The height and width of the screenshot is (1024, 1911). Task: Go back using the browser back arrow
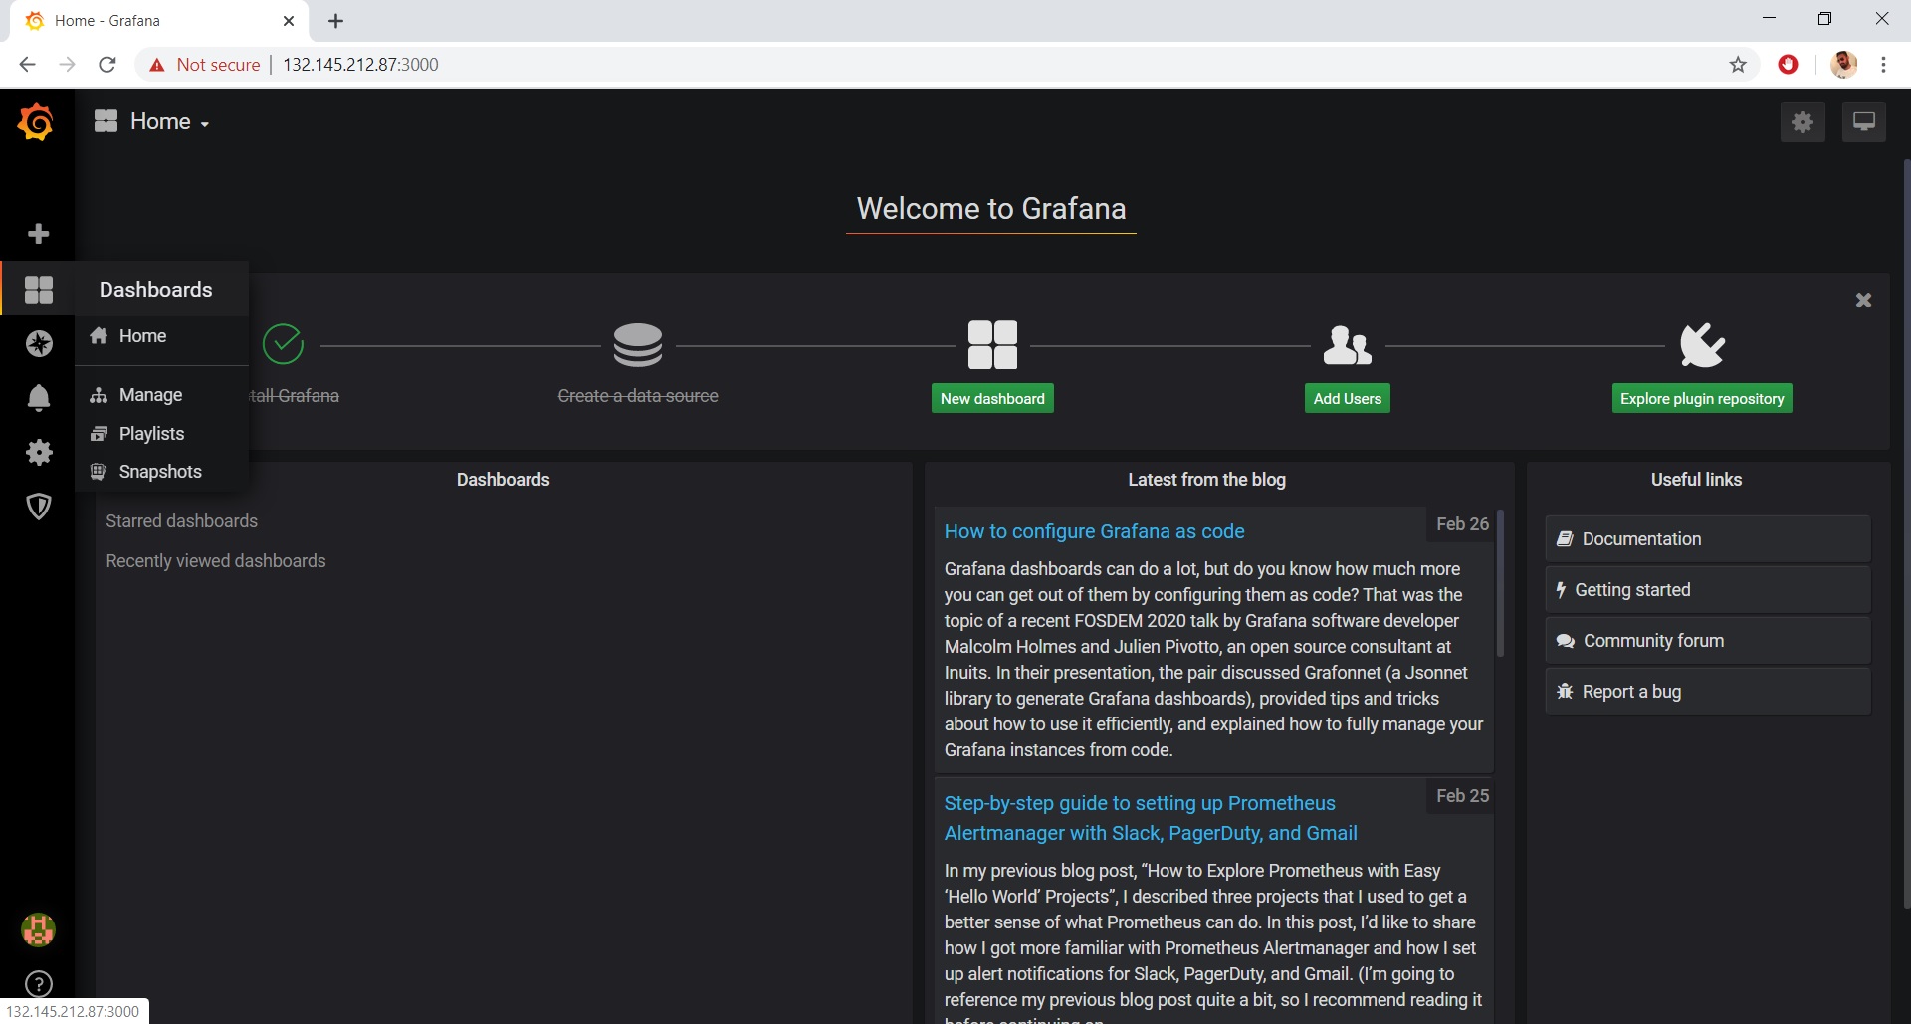[27, 65]
